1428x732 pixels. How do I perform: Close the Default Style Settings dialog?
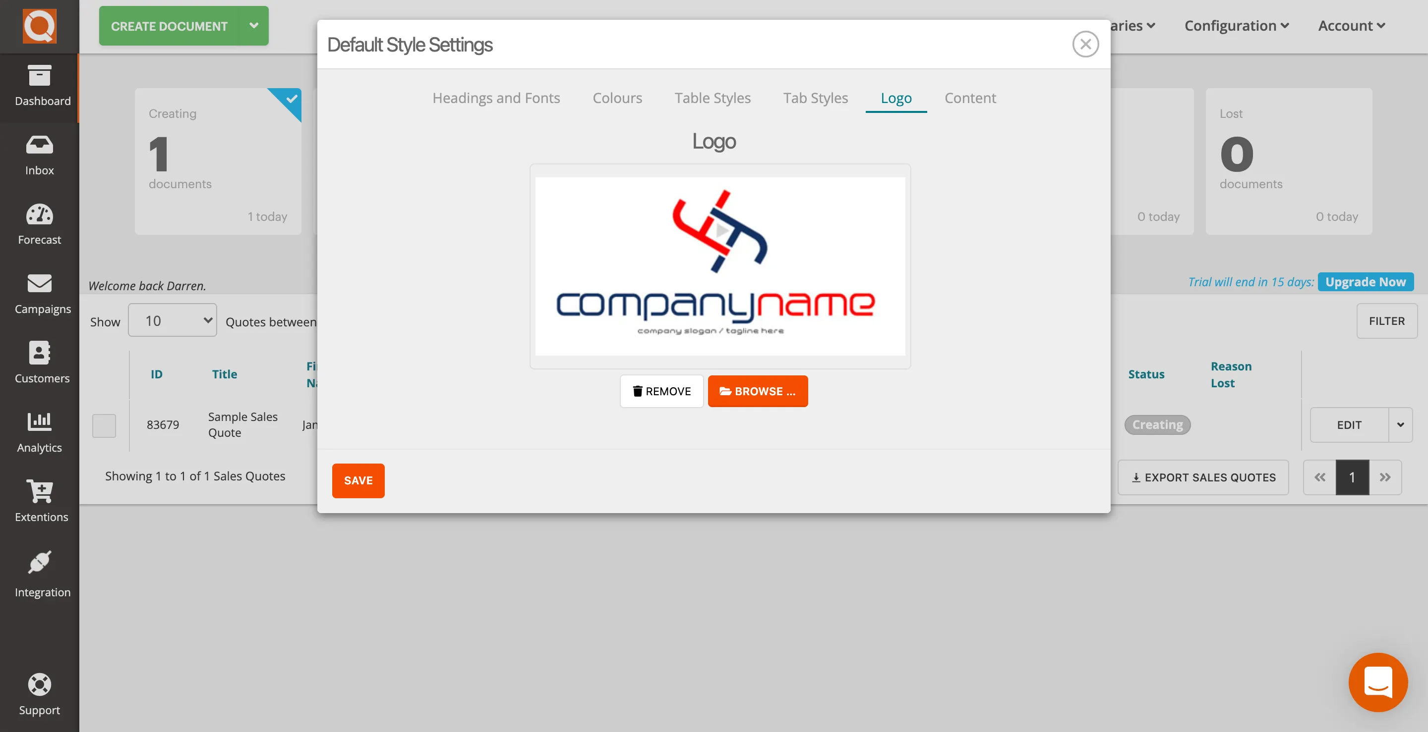(x=1085, y=44)
